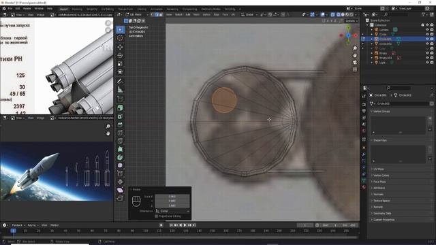Select the Spin tool
The width and height of the screenshot is (436, 245).
[120, 157]
